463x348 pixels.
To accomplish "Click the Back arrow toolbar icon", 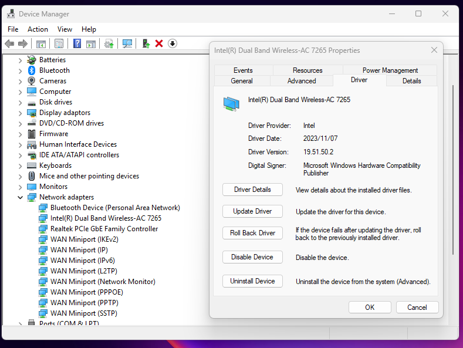I will [9, 44].
